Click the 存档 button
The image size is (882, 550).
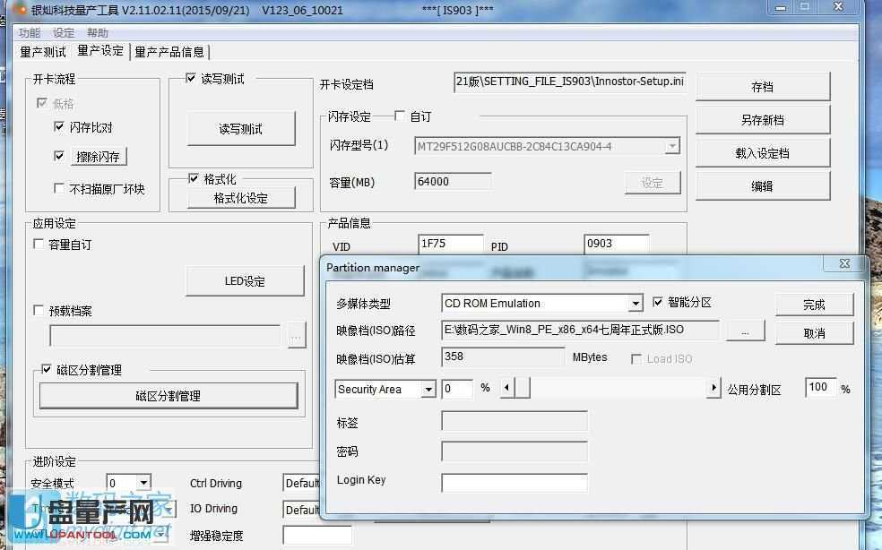(763, 86)
